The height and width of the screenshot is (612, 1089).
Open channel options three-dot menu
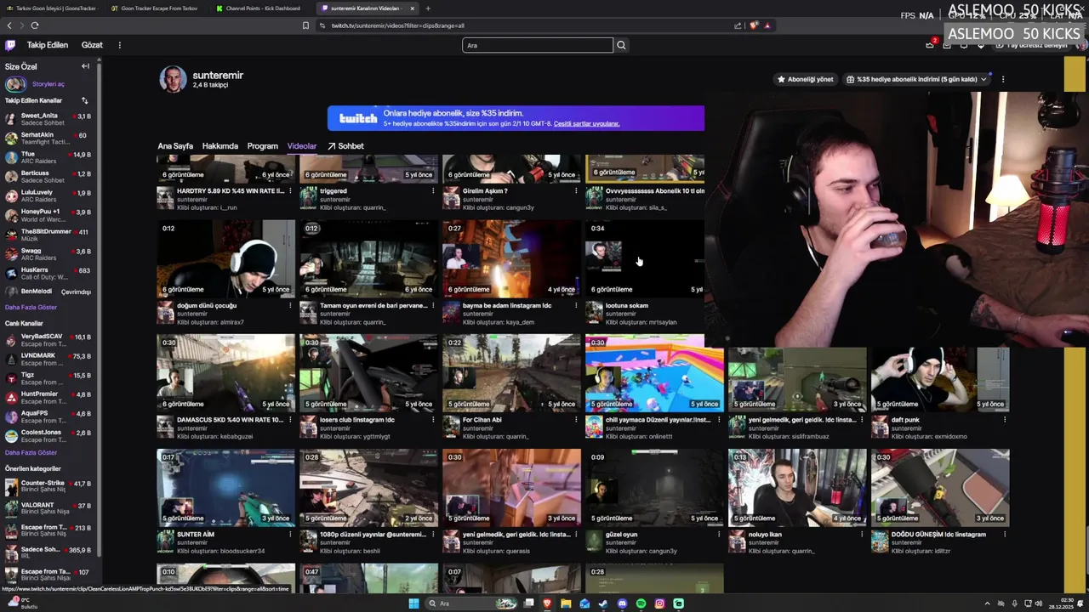point(1003,79)
